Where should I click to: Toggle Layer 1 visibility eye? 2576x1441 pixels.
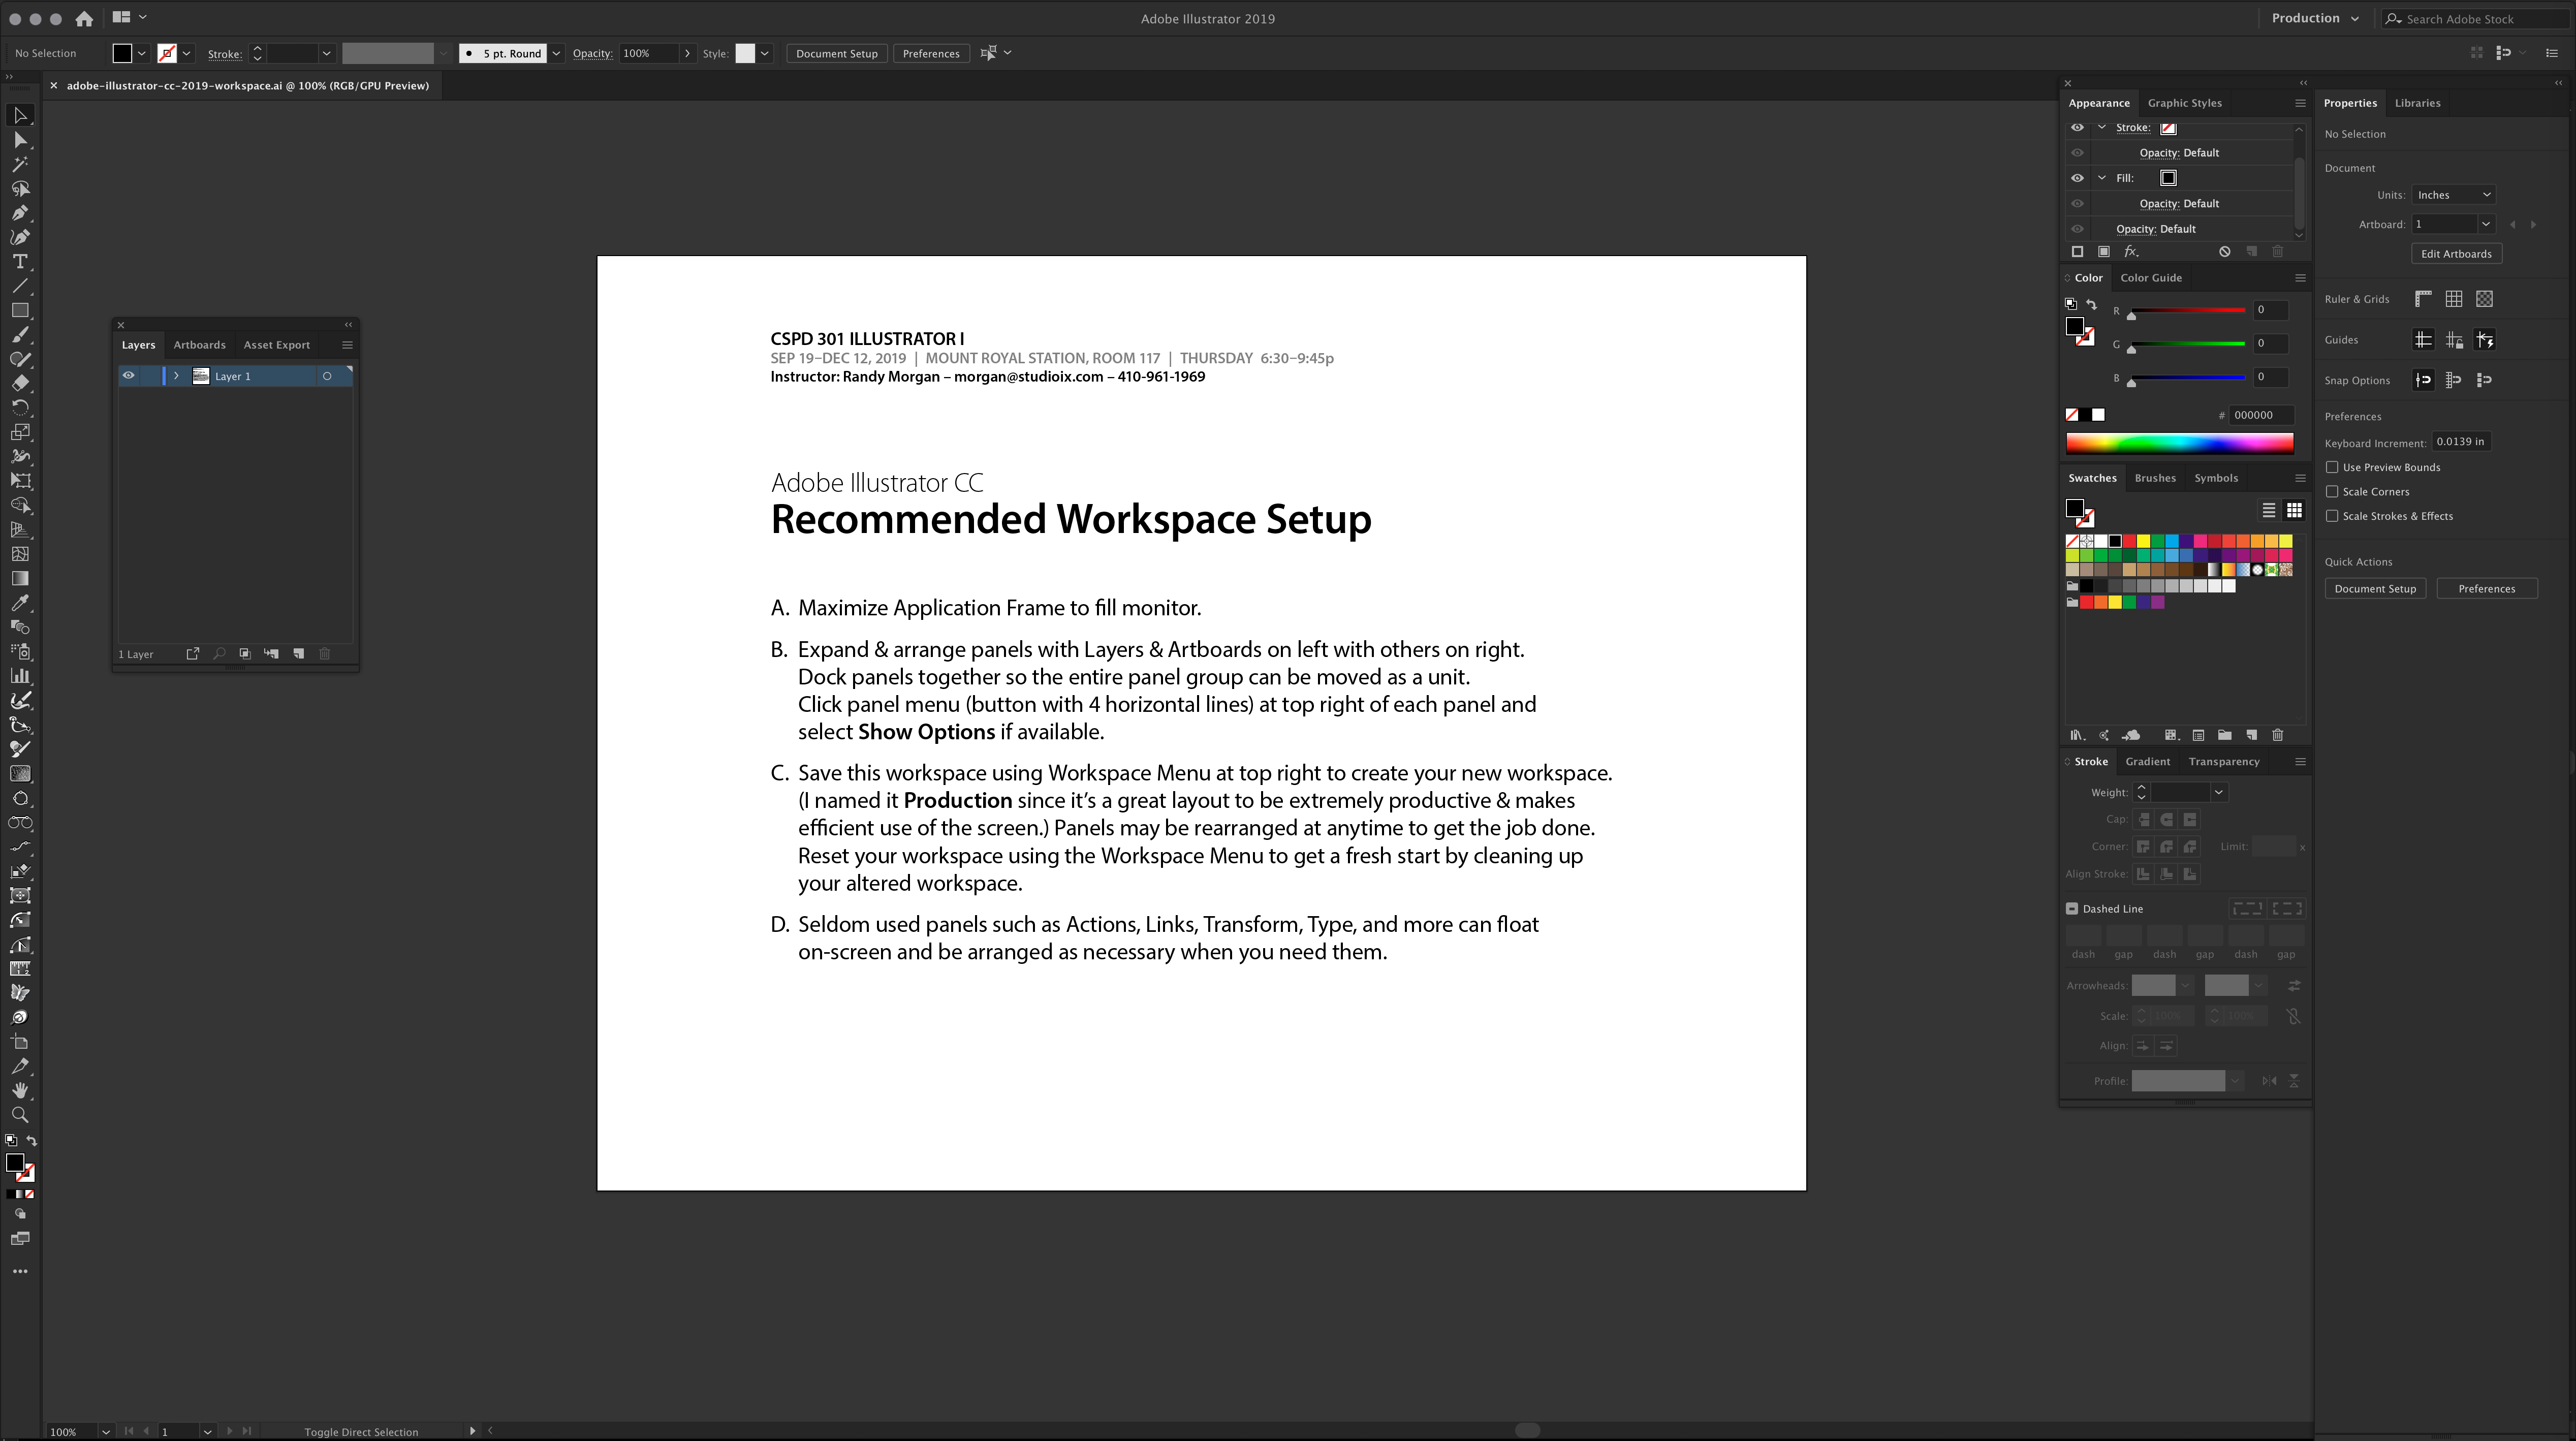pos(129,376)
